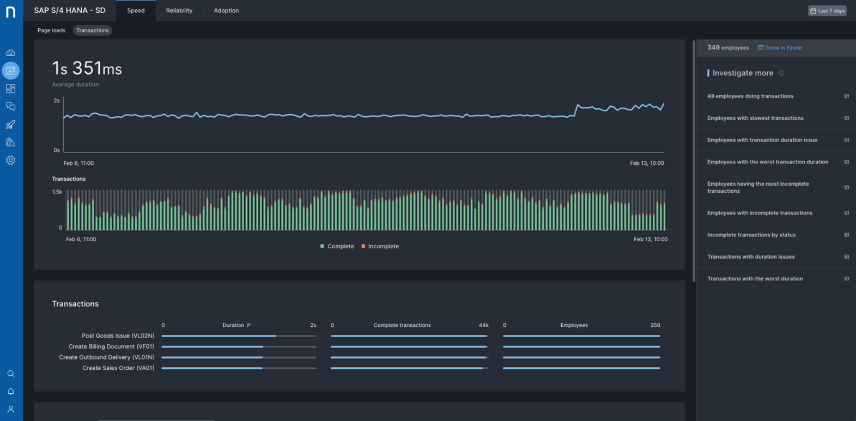
Task: Open user account icon in sidebar
Action: 11,410
